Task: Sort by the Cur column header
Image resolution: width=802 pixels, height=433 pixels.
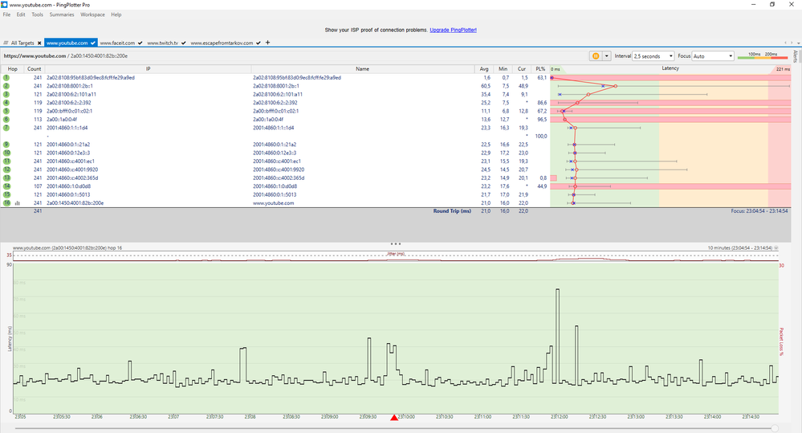Action: 522,68
